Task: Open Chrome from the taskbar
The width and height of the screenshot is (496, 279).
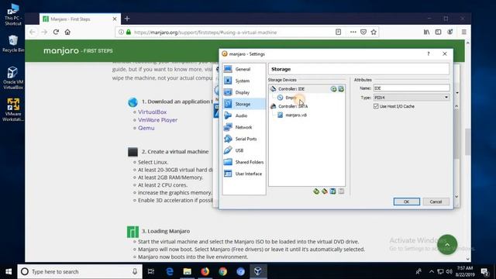Action: pos(222,271)
